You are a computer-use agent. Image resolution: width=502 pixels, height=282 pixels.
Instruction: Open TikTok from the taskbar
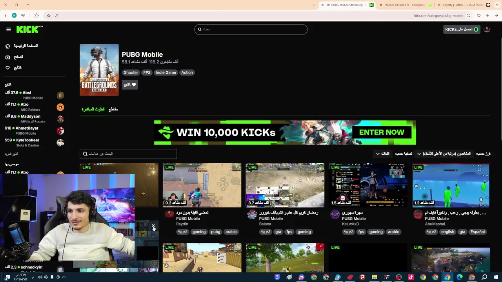tap(411, 277)
